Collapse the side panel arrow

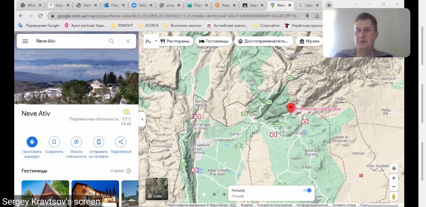pos(142,119)
